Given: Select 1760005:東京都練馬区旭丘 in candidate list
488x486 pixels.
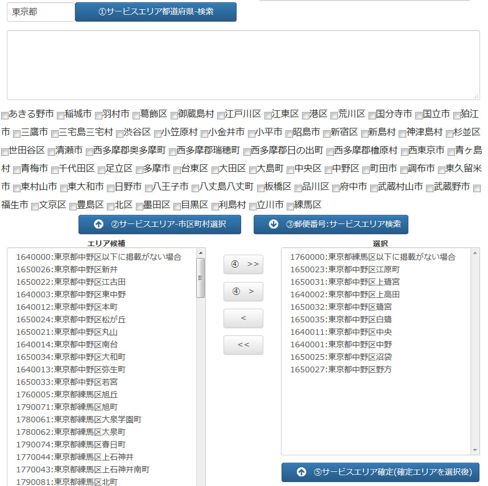Looking at the screenshot, I should click(x=67, y=394).
